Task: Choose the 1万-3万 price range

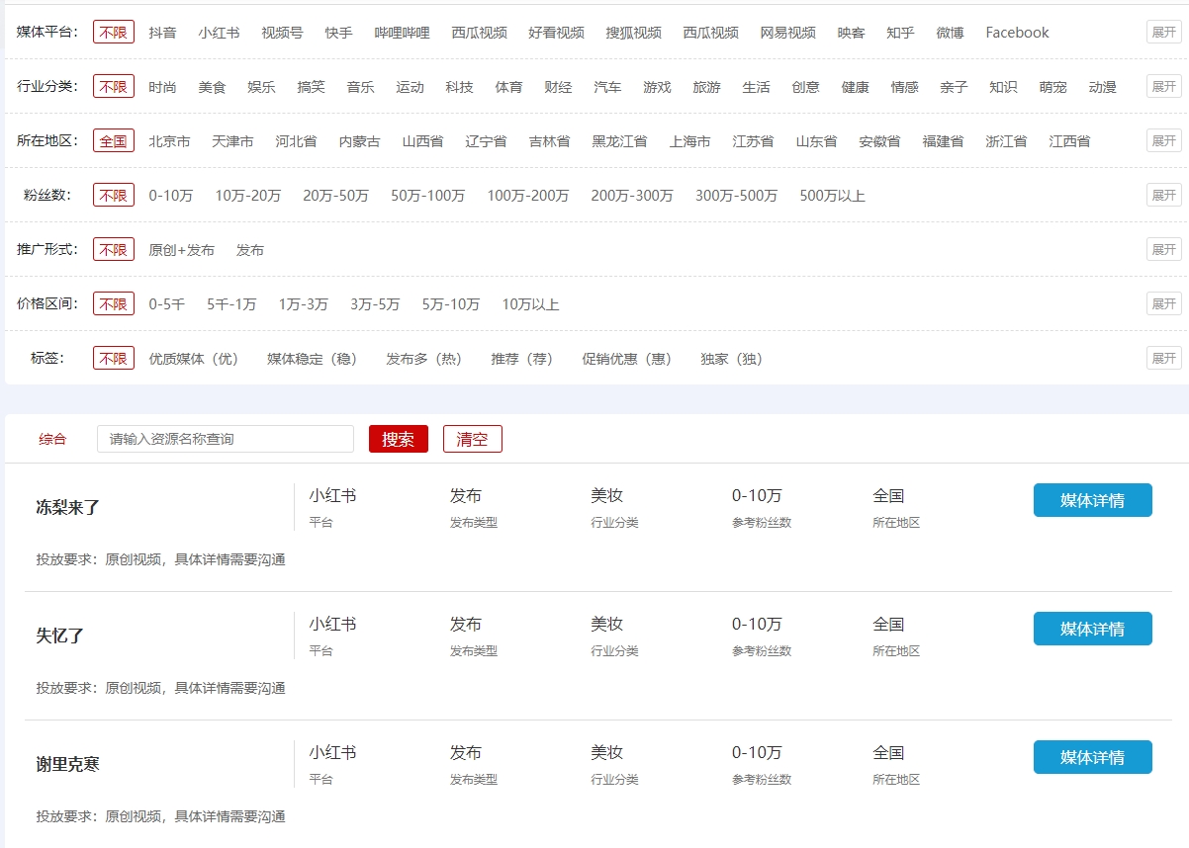Action: pos(303,304)
